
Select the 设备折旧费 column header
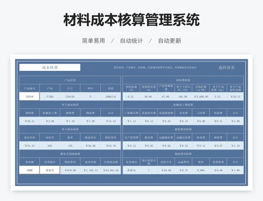tap(148, 113)
